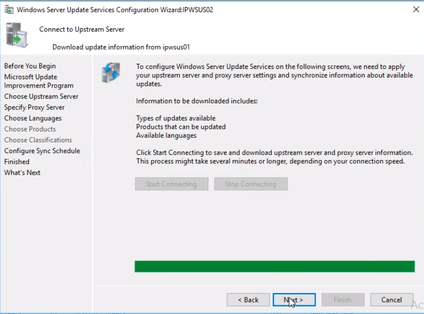Select the Choose Languages step
Viewport: 424px width, 314px height.
(33, 118)
